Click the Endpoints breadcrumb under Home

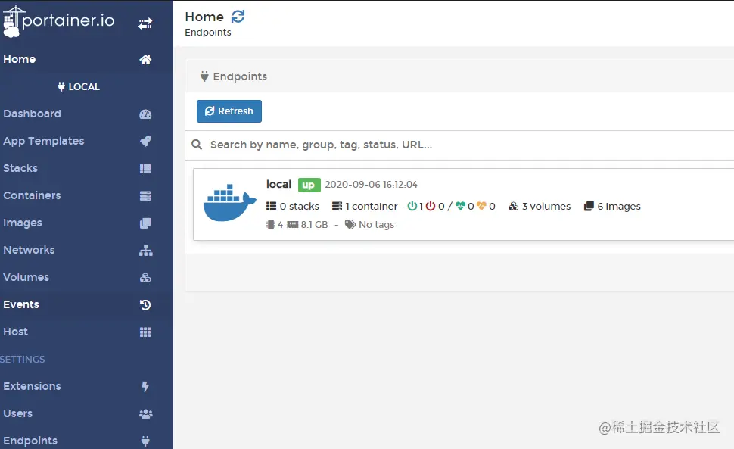tap(208, 33)
